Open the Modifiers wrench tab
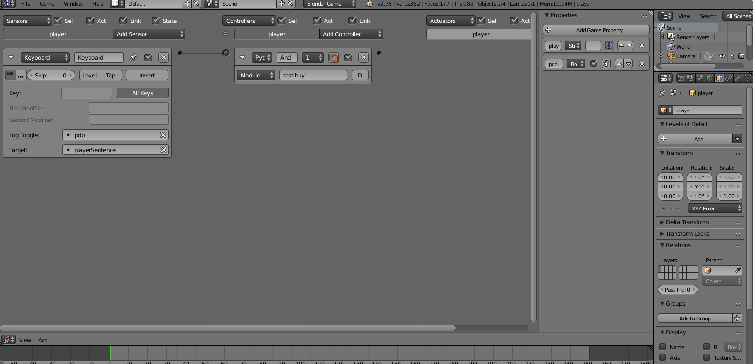 738,78
